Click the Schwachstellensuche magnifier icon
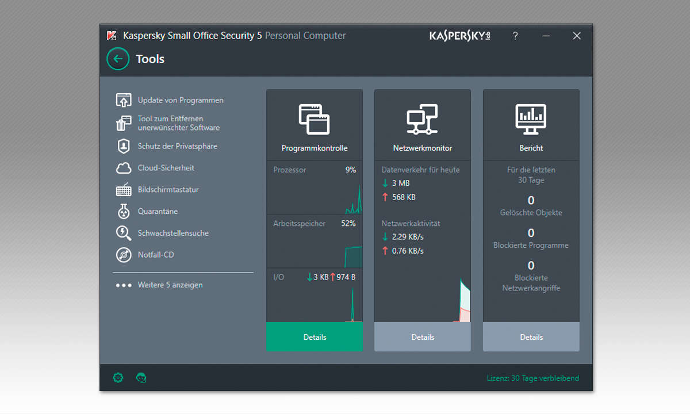Image resolution: width=690 pixels, height=414 pixels. tap(124, 233)
